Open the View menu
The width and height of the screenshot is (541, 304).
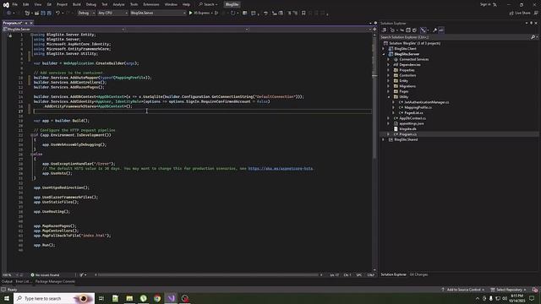(x=37, y=4)
